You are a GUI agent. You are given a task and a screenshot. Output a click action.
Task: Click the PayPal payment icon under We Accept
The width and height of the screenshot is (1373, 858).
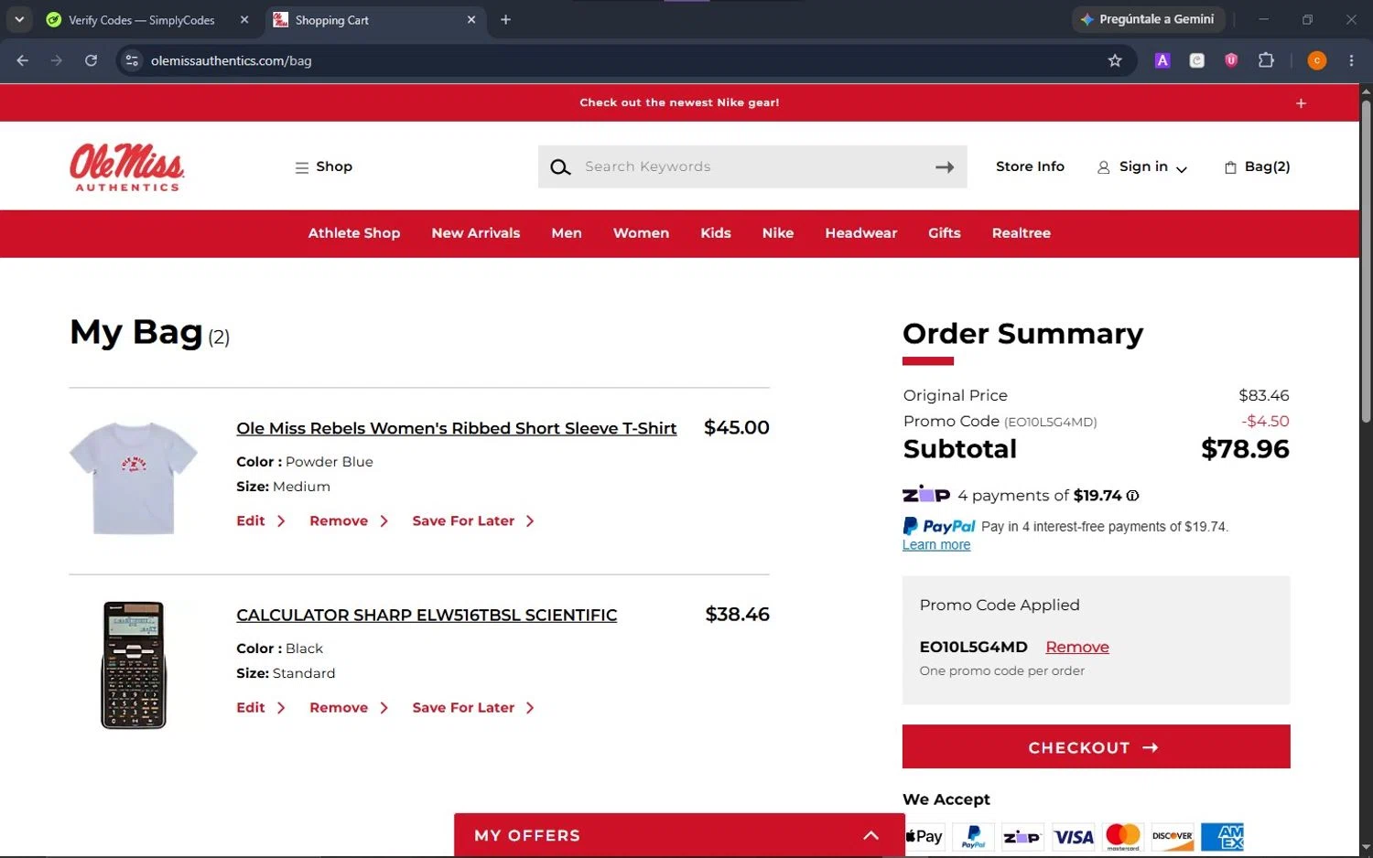(974, 836)
